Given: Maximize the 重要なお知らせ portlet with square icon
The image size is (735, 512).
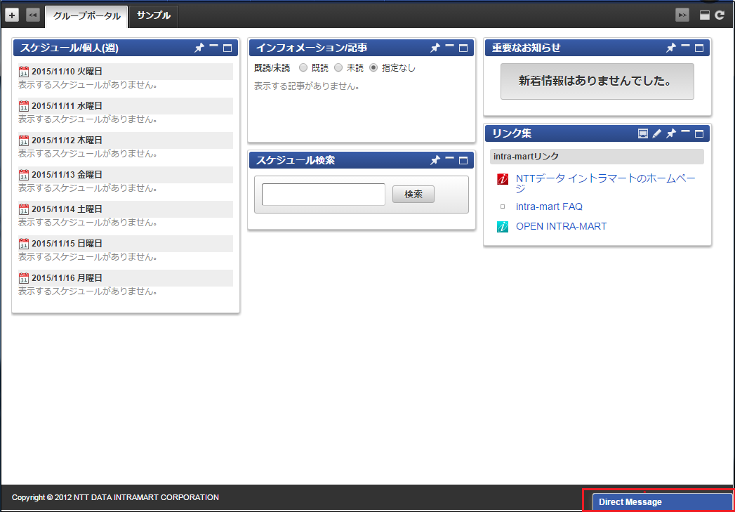Looking at the screenshot, I should pyautogui.click(x=698, y=48).
